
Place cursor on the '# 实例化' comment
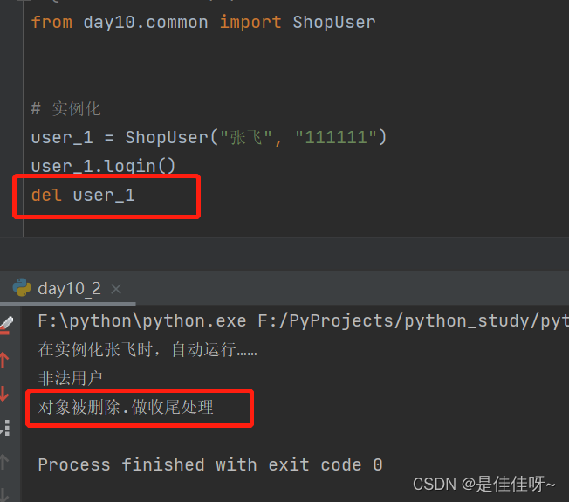point(65,109)
